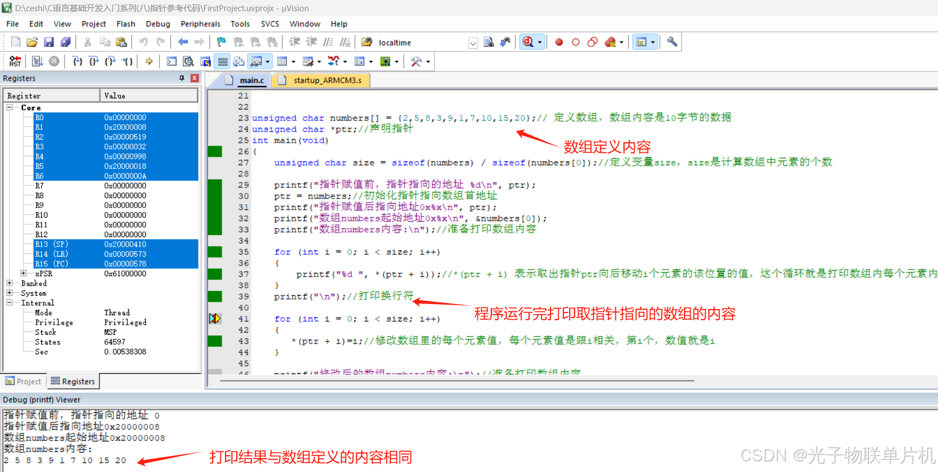This screenshot has height=472, width=938.
Task: Click the Run program icon
Action: pyautogui.click(x=37, y=61)
